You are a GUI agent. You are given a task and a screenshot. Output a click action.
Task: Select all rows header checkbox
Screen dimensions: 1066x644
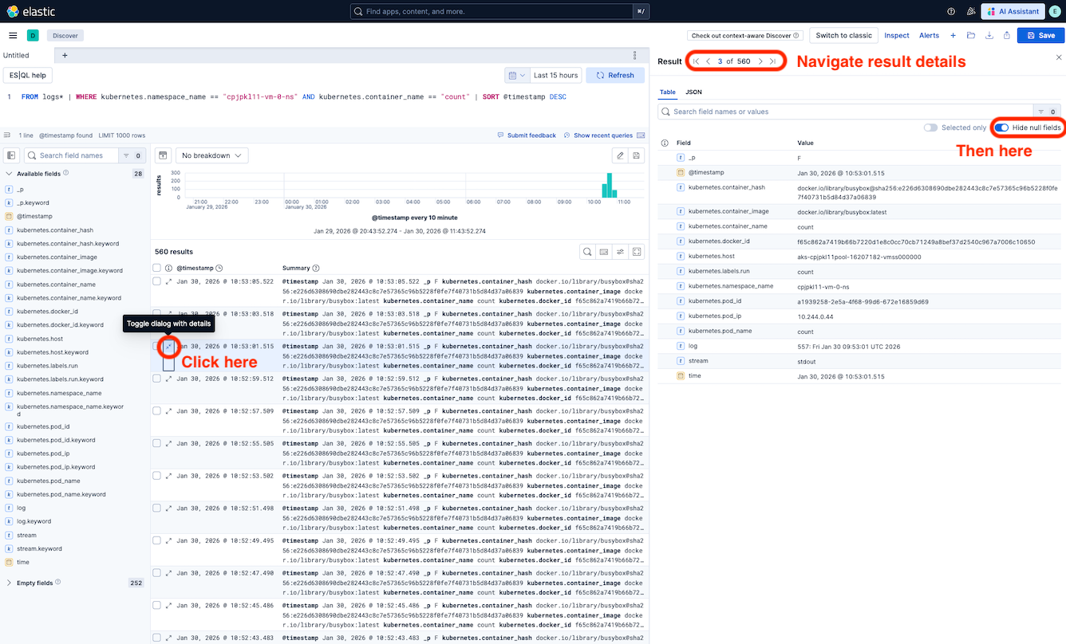click(157, 269)
